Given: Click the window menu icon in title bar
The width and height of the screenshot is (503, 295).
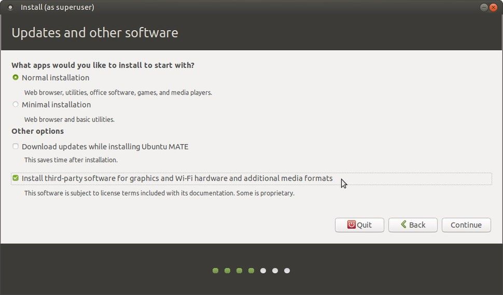Looking at the screenshot, I should click(10, 7).
